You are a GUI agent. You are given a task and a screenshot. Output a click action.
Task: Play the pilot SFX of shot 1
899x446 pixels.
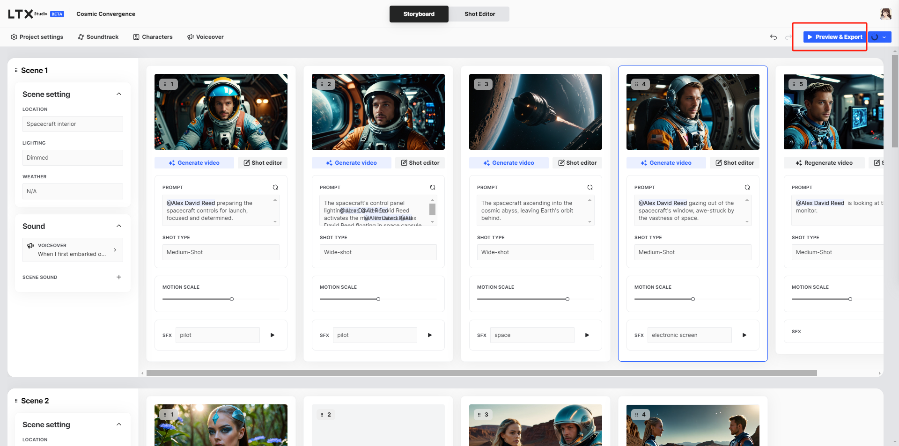pos(273,335)
